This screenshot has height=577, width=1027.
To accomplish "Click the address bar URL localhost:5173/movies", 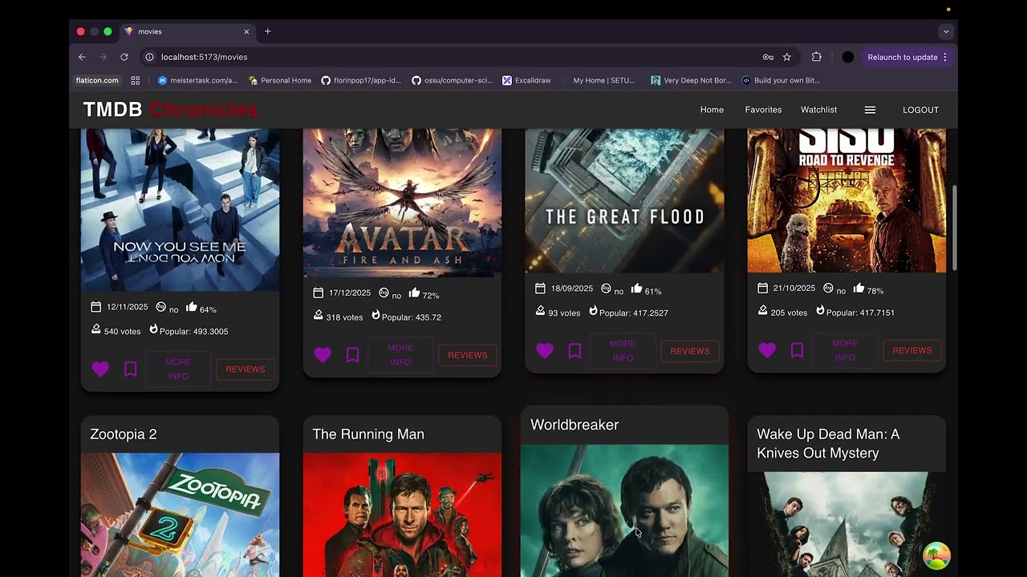I will pos(204,57).
